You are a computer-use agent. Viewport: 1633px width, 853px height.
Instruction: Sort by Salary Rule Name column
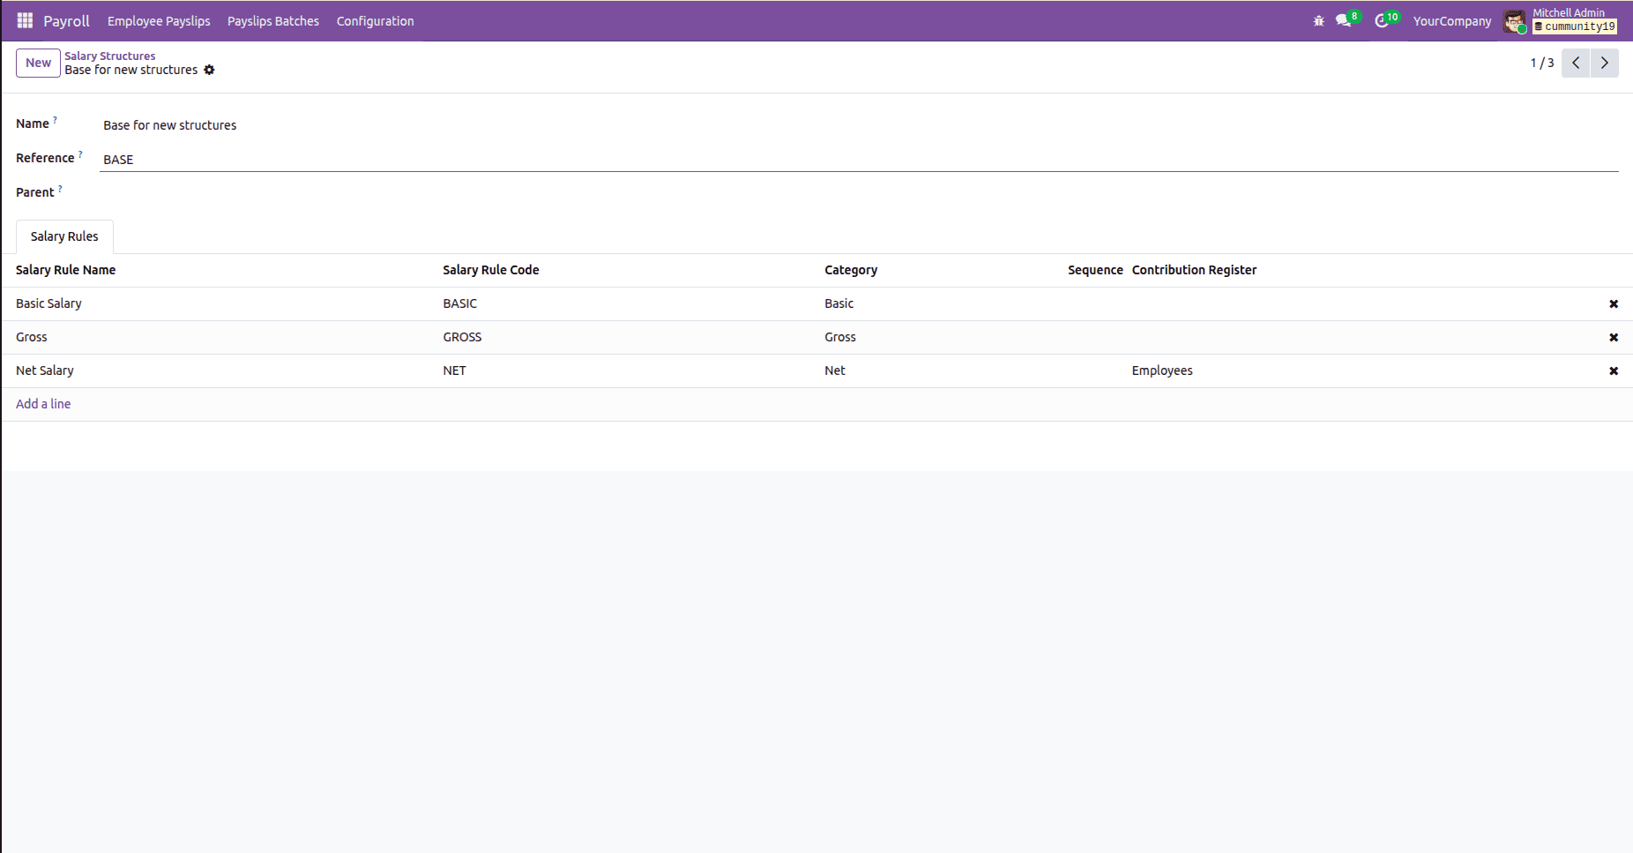(65, 270)
